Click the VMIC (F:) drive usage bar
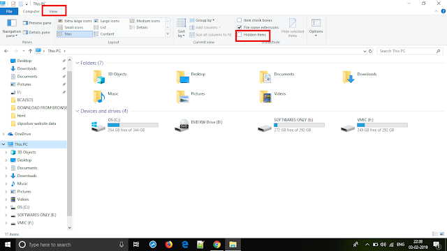Viewport: 447px width, 251px height. pos(382,125)
